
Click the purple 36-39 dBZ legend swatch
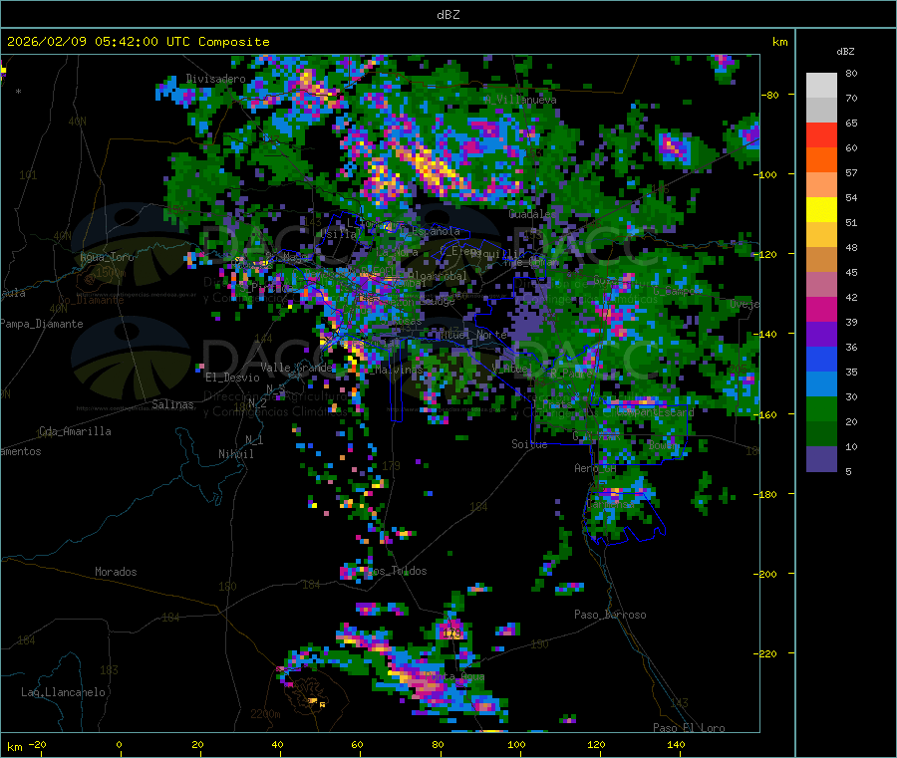821,335
